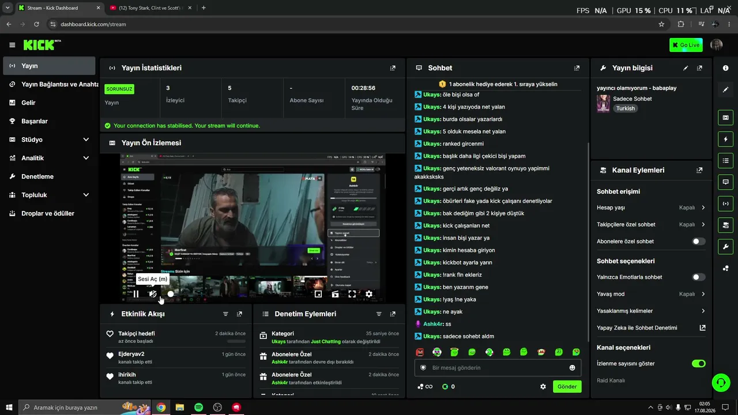Image resolution: width=738 pixels, height=415 pixels.
Task: Open Yayın Bağlantısı ve Anahtarı page
Action: click(49, 84)
